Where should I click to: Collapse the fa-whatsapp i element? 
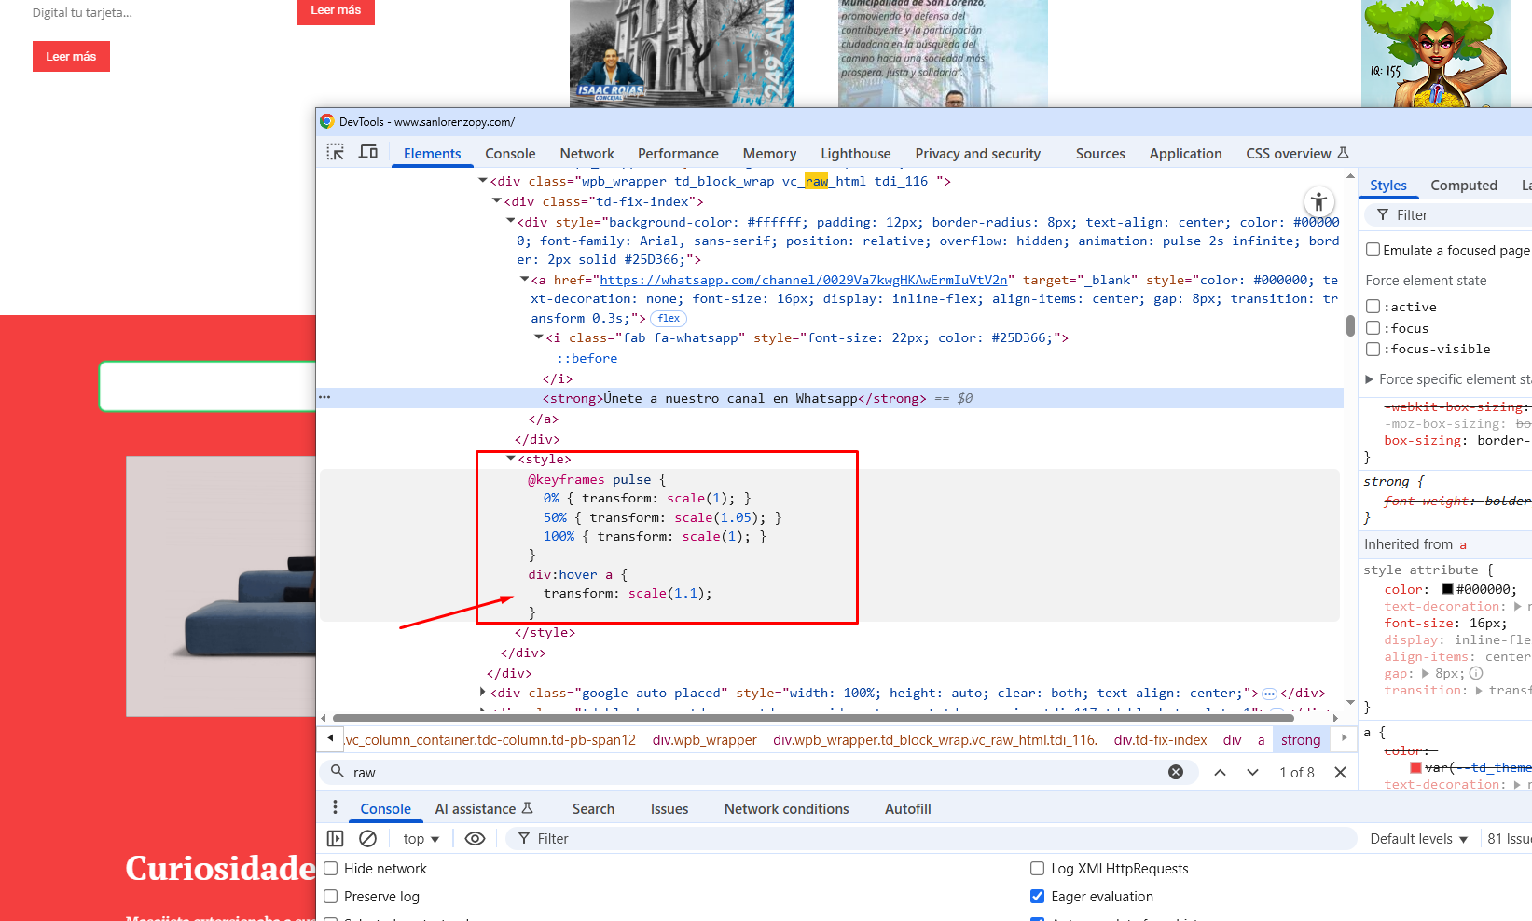click(x=538, y=337)
